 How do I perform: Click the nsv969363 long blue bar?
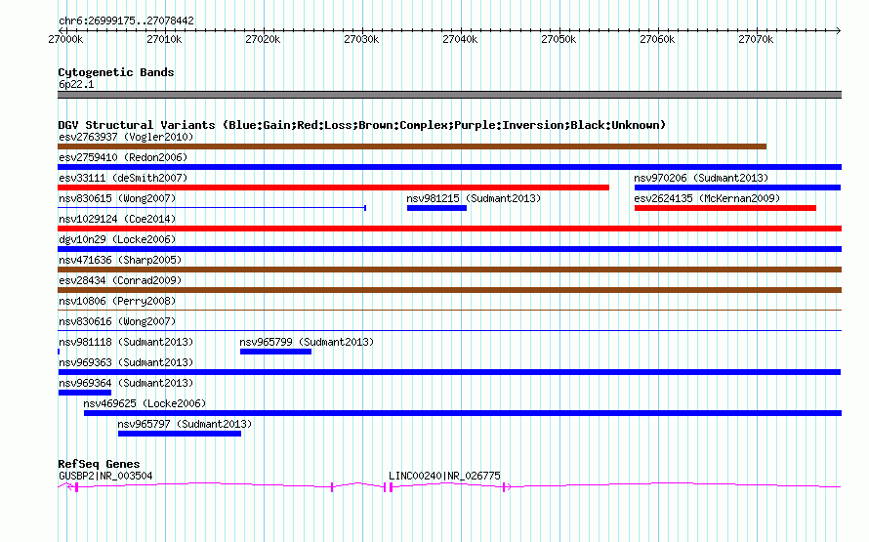pos(449,372)
